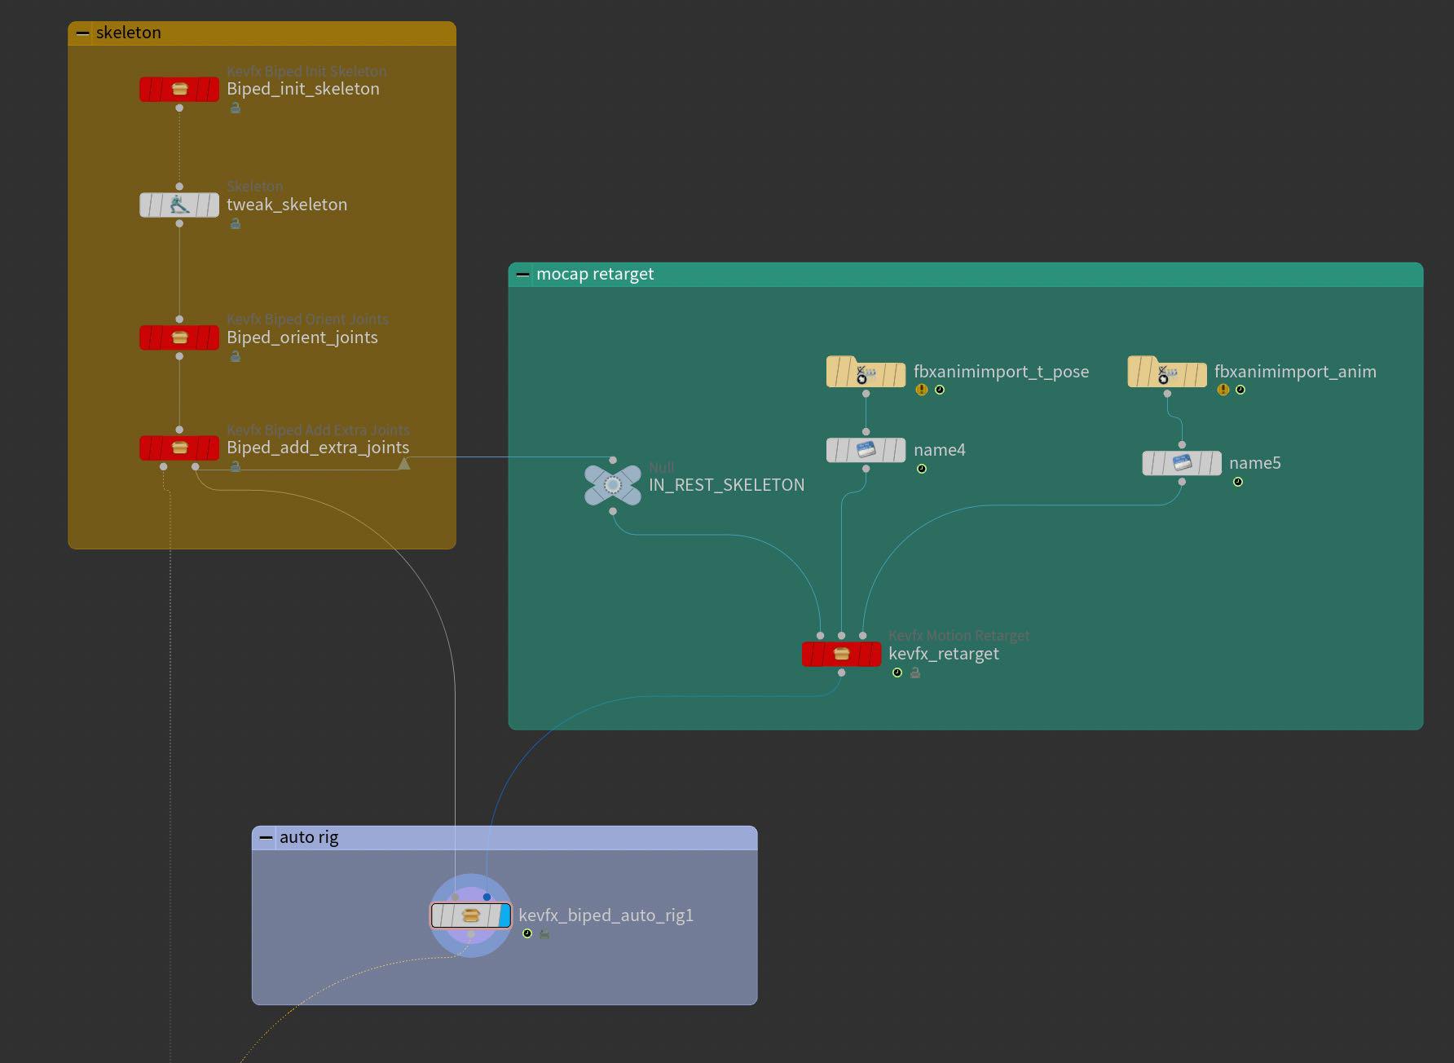Click the null icon of IN_REST_SKELETON
This screenshot has height=1063, width=1454.
[614, 483]
